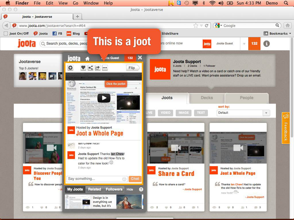Click the home icon in the joot overlay header
294x220 pixels.
[87, 59]
